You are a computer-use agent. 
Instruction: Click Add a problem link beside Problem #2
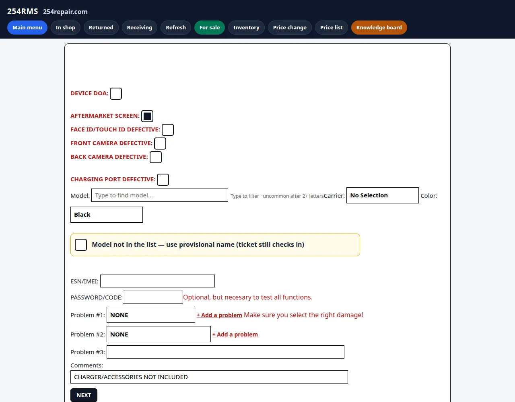[x=235, y=334]
